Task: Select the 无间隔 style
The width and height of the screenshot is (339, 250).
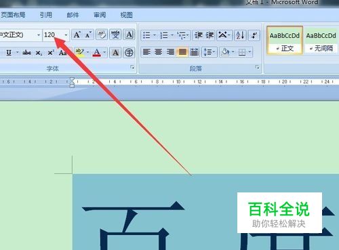Action: [x=321, y=40]
